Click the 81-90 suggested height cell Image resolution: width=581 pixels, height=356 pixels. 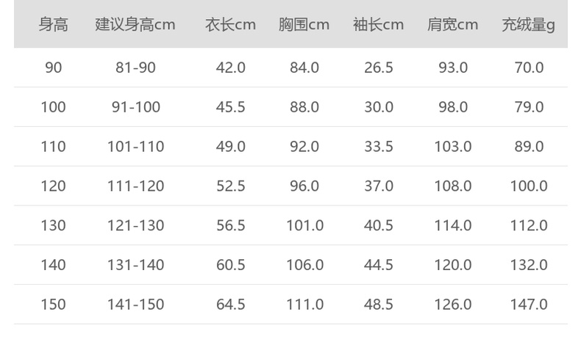click(x=135, y=68)
